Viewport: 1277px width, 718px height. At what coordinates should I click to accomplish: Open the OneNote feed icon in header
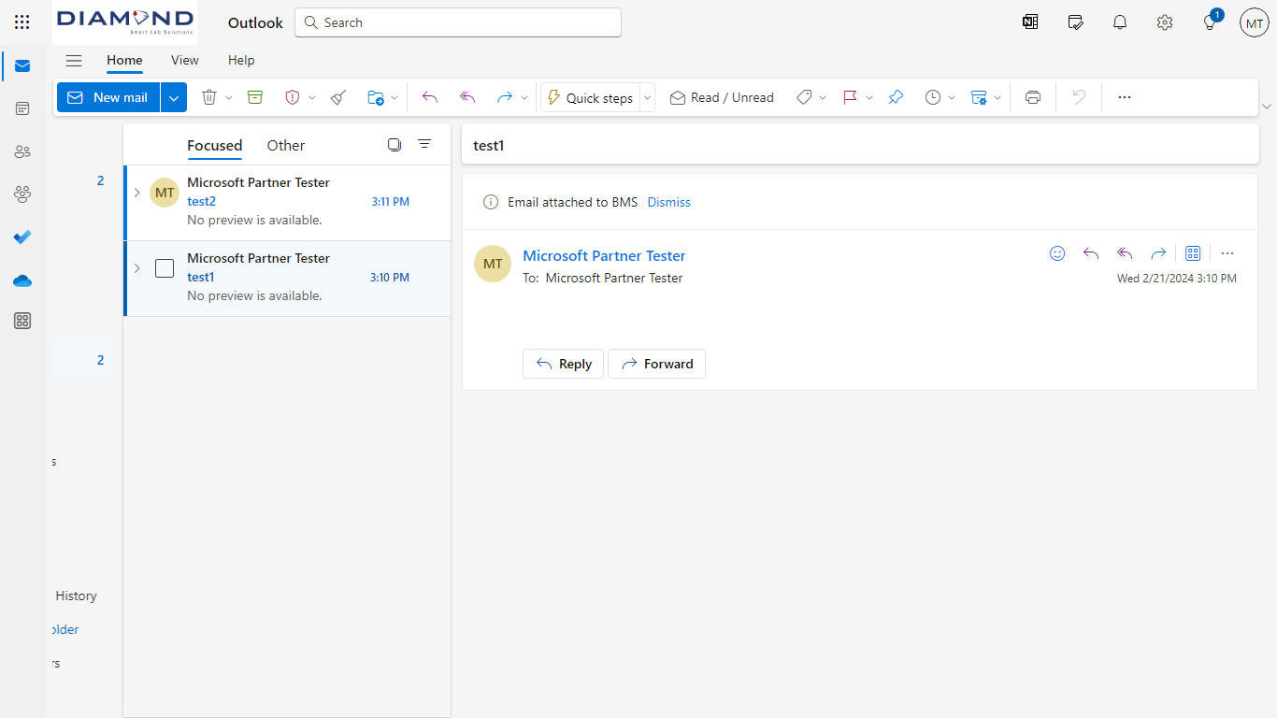coord(1030,22)
